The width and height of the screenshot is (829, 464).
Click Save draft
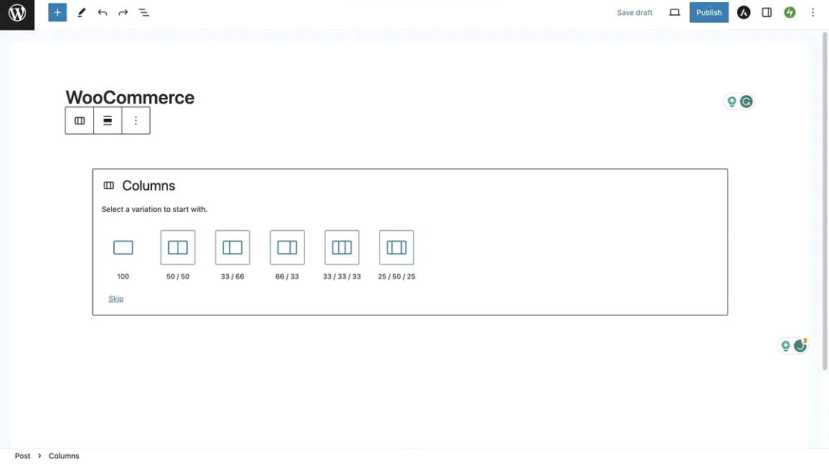coord(635,13)
